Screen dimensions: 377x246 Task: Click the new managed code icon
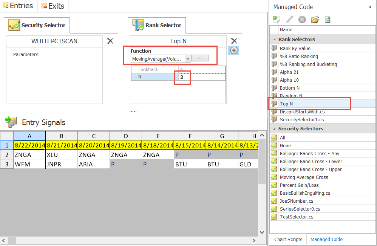277,20
